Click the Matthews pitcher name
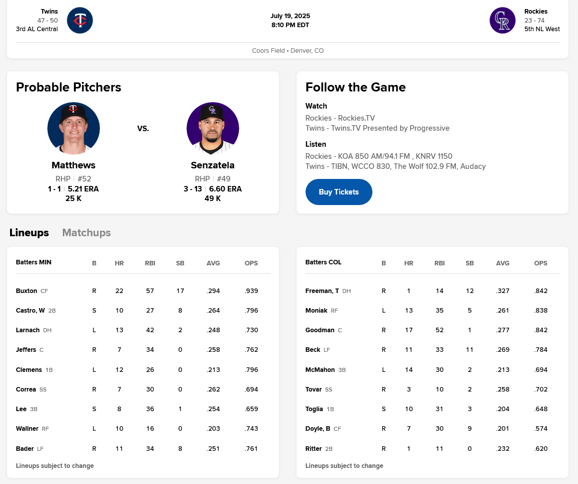The width and height of the screenshot is (578, 484). [73, 165]
